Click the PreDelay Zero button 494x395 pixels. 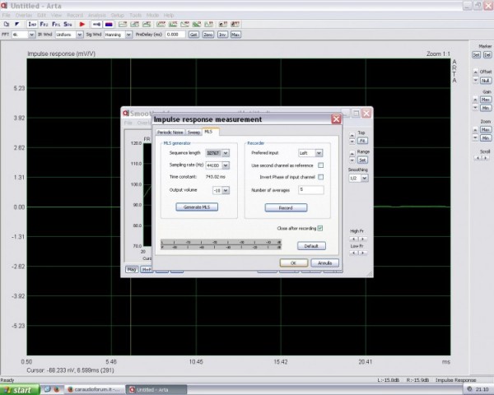[x=208, y=35]
